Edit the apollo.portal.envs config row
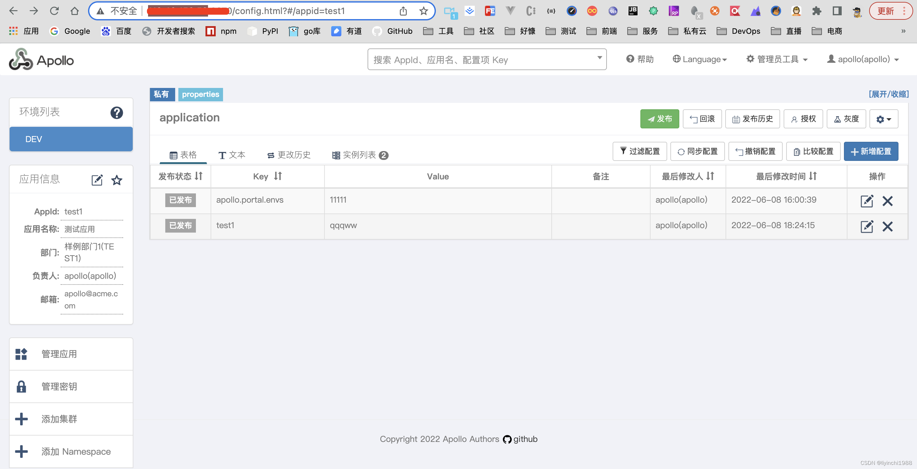 point(867,201)
